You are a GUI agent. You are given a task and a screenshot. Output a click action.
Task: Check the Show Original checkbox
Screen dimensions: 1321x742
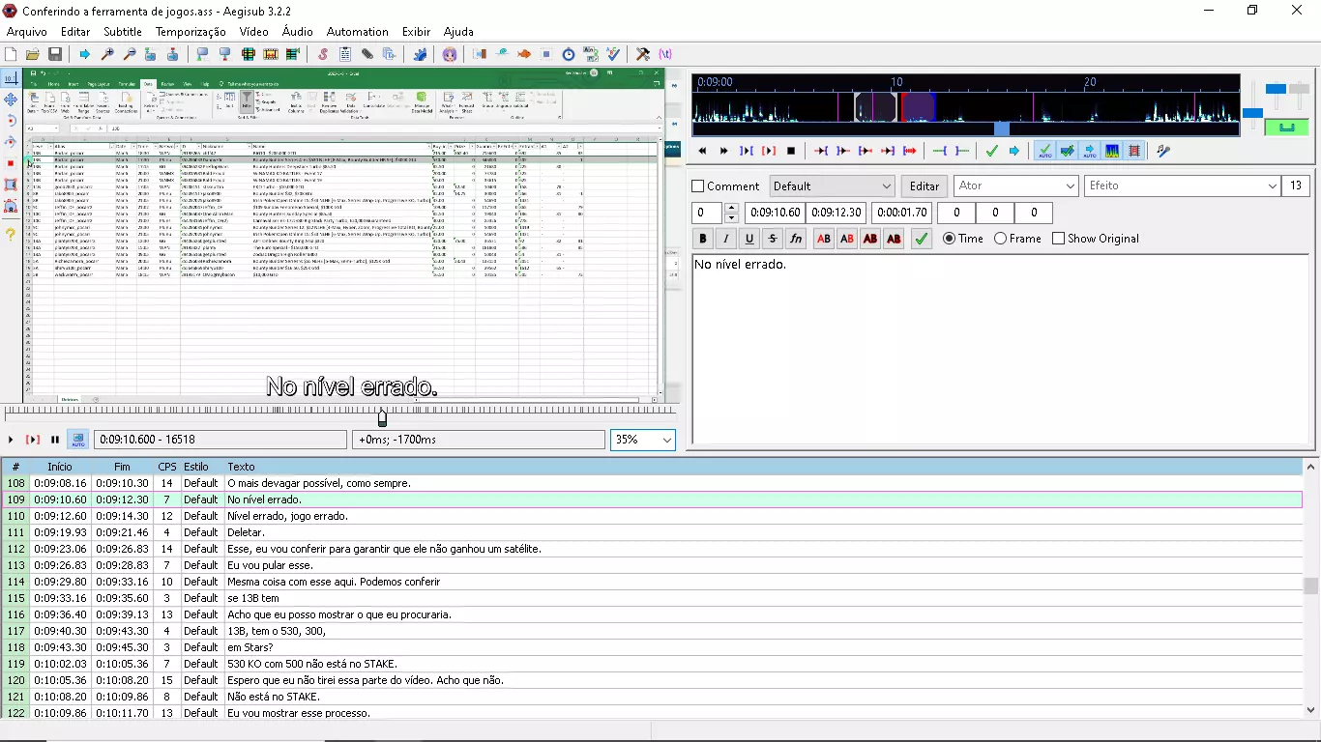point(1058,239)
